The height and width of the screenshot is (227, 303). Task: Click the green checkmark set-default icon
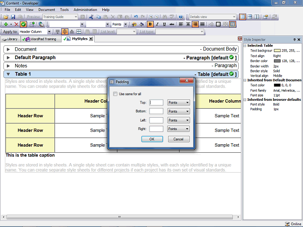pos(23,24)
